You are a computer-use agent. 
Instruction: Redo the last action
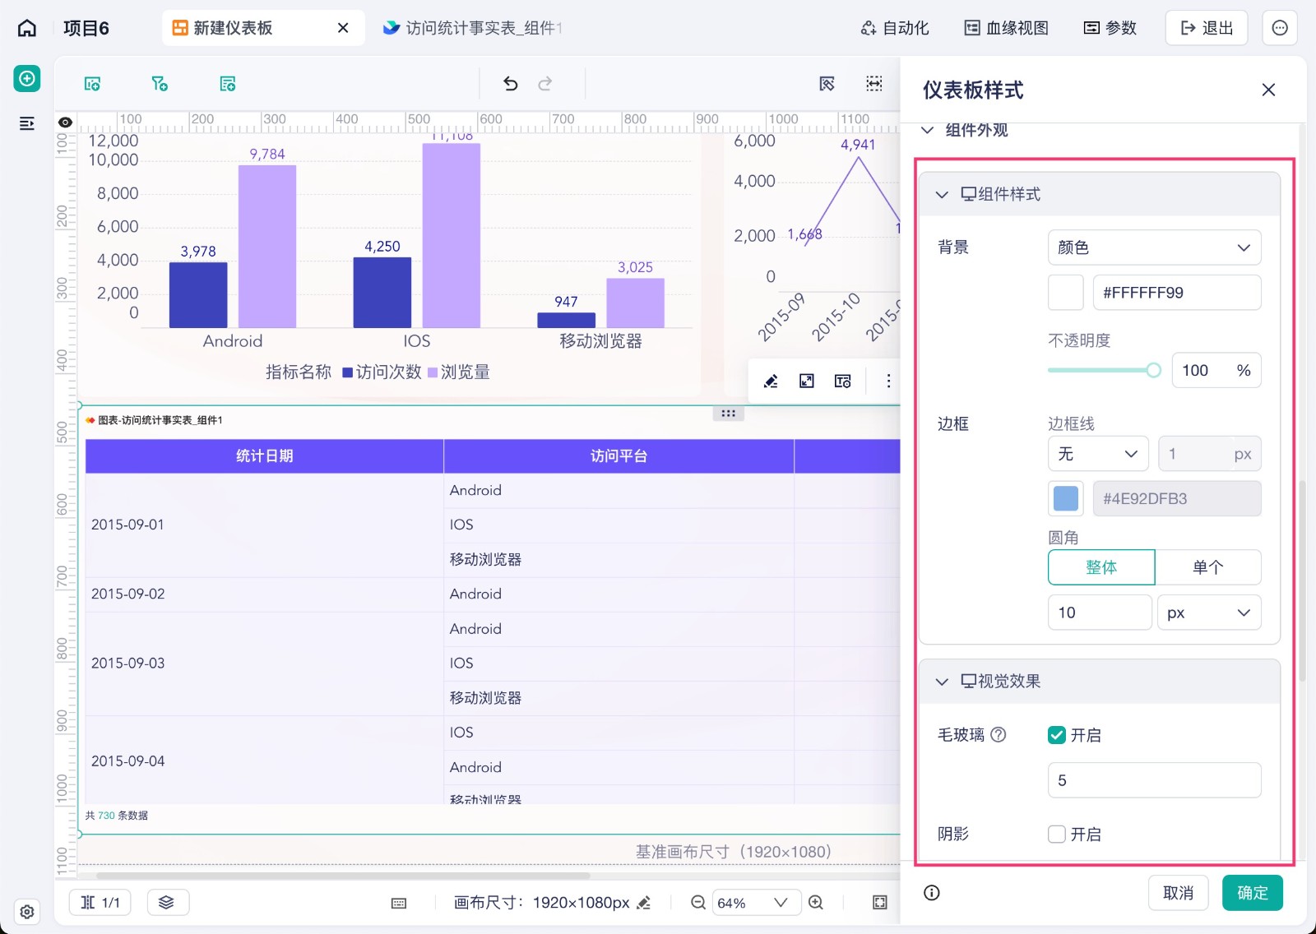545,83
